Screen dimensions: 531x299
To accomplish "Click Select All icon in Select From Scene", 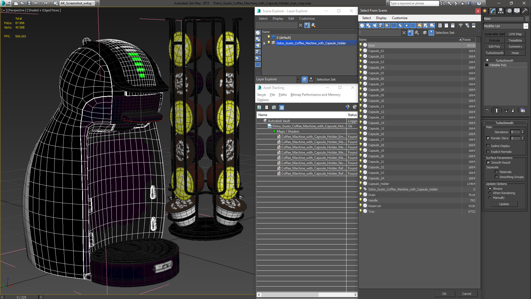I will point(440,25).
